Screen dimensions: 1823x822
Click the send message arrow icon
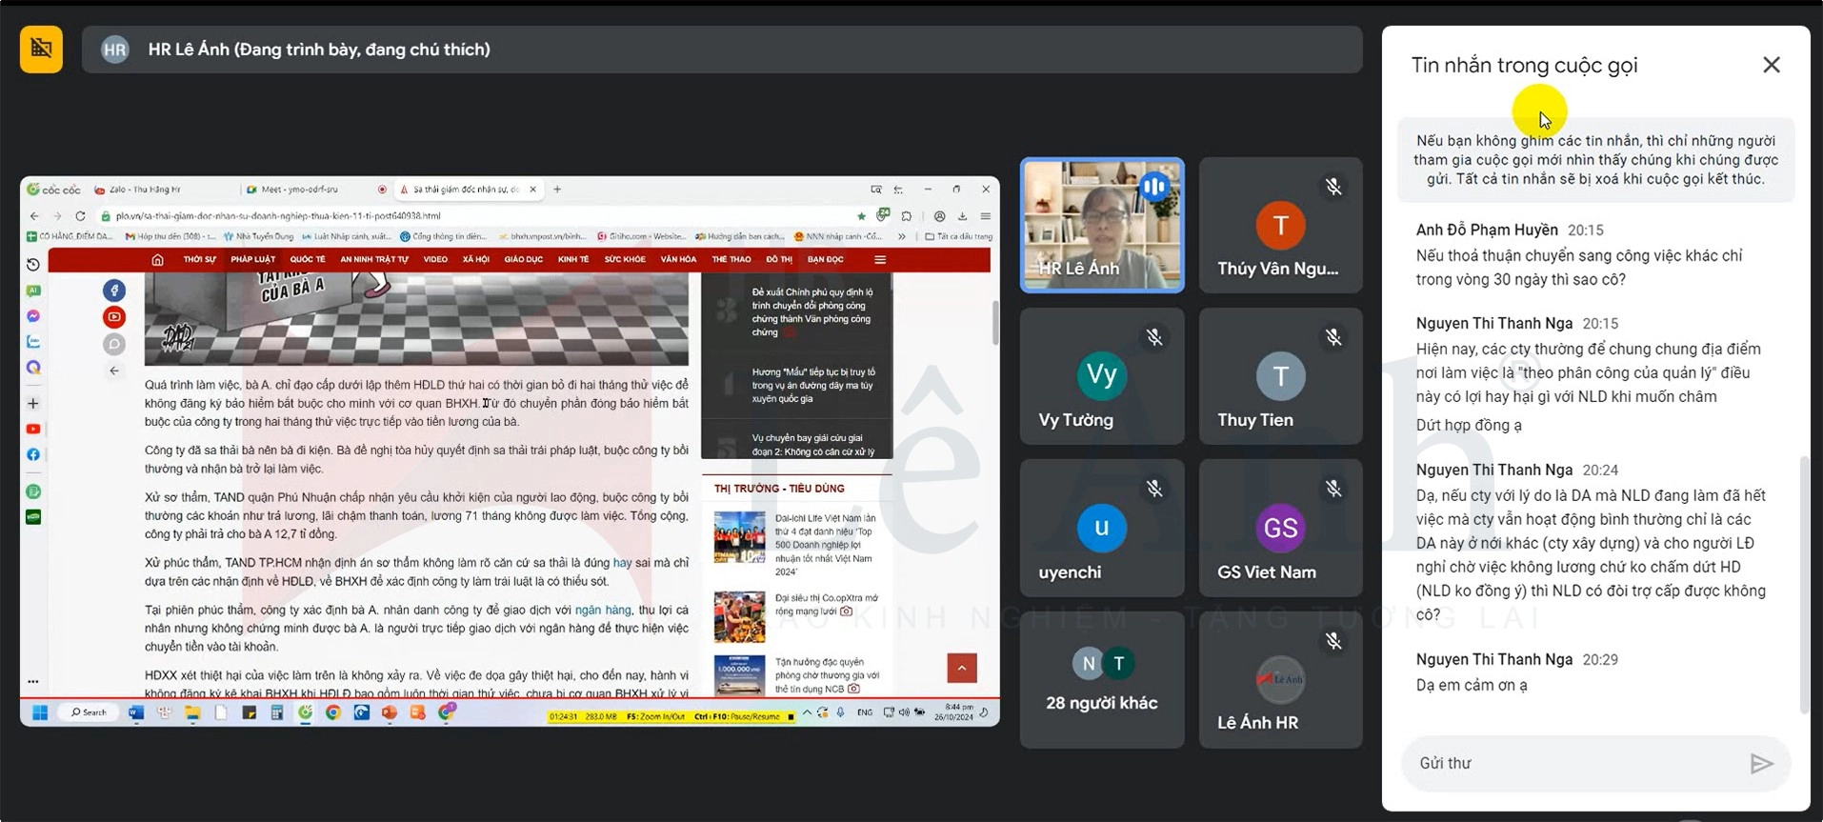[1761, 763]
